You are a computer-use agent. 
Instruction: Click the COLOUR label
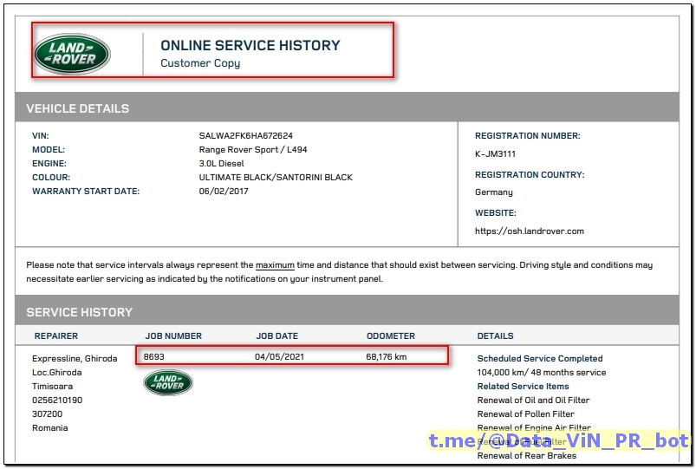51,177
